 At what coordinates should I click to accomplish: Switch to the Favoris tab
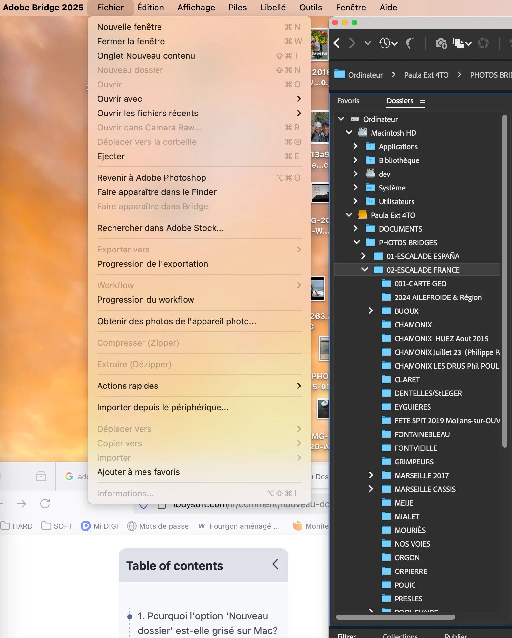pyautogui.click(x=348, y=101)
